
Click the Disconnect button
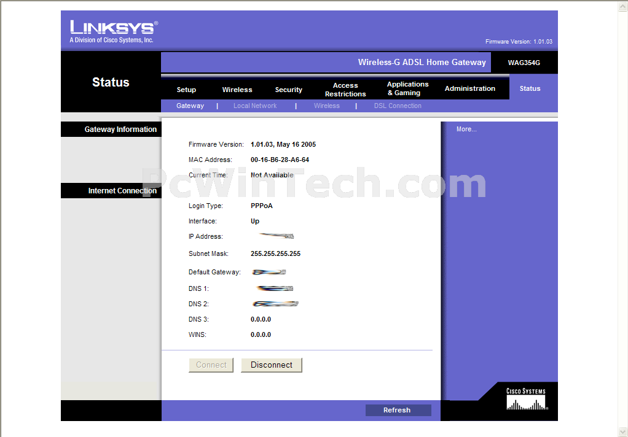tap(272, 365)
